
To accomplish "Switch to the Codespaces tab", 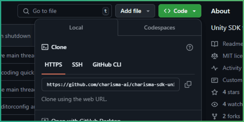I will coord(160,28).
